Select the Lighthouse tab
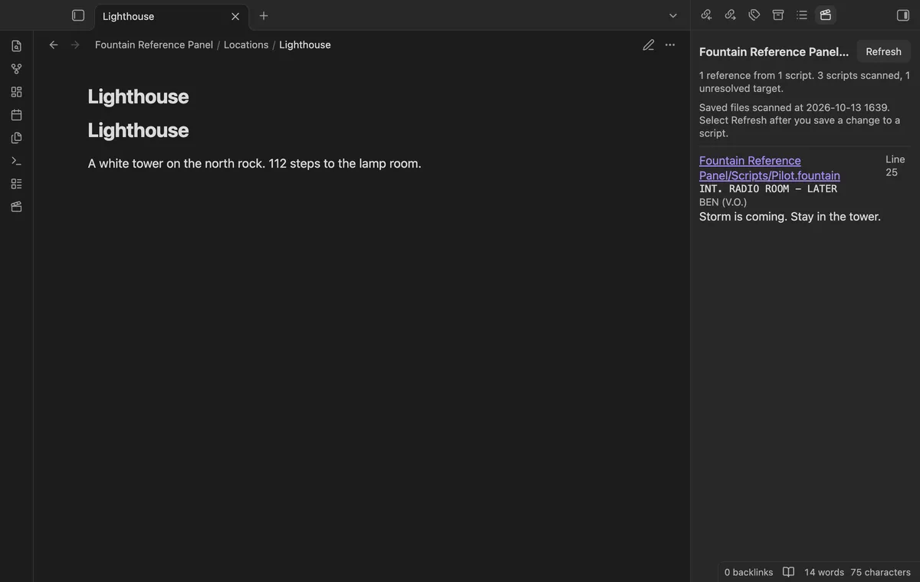 pos(172,16)
